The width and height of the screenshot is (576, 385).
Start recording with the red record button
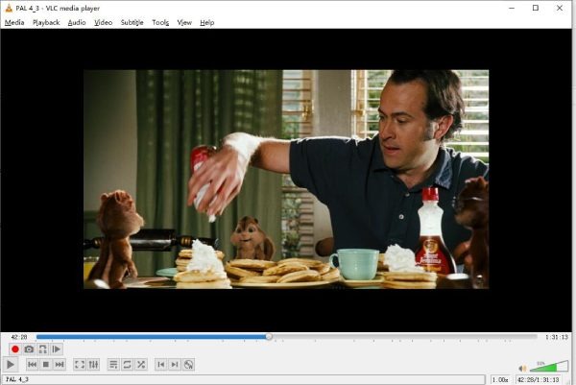tap(15, 349)
